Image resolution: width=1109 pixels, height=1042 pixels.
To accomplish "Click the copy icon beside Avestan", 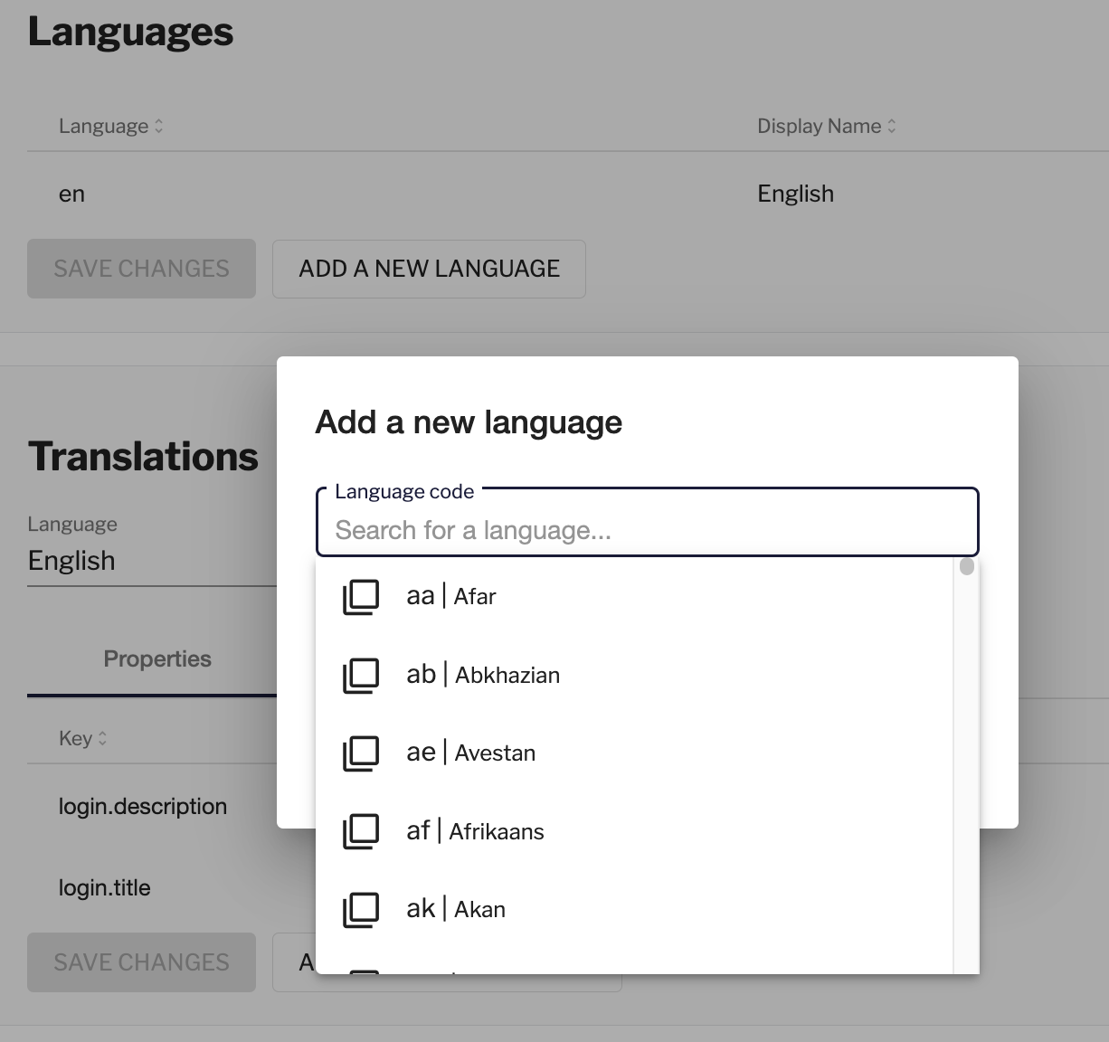I will [x=360, y=753].
